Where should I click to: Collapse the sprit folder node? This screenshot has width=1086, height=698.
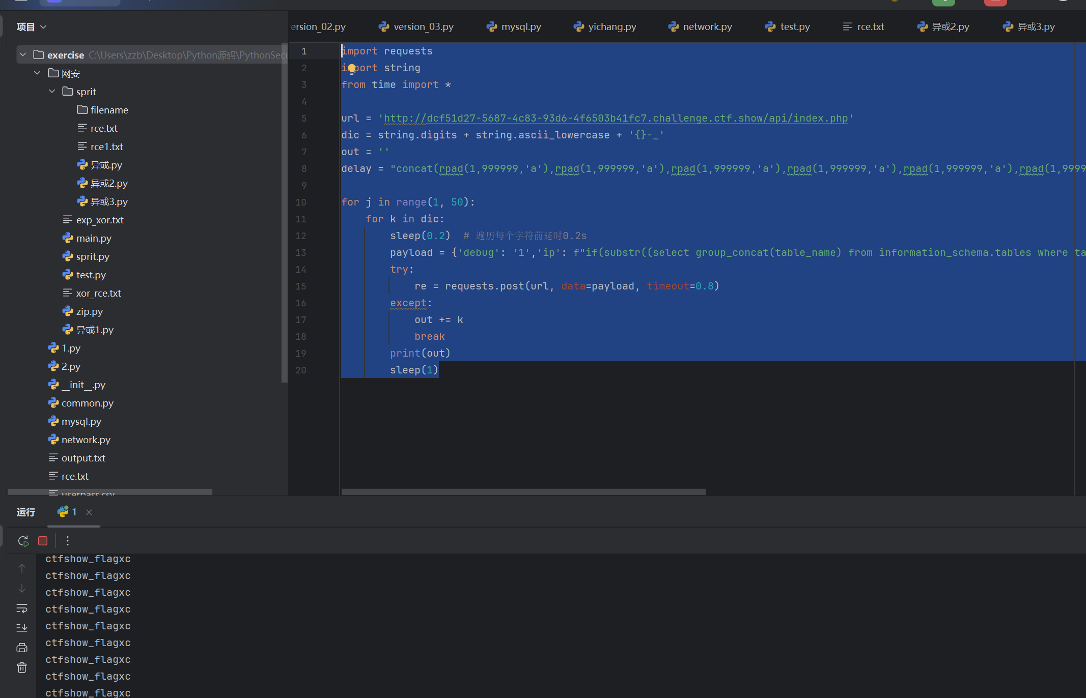pyautogui.click(x=52, y=92)
